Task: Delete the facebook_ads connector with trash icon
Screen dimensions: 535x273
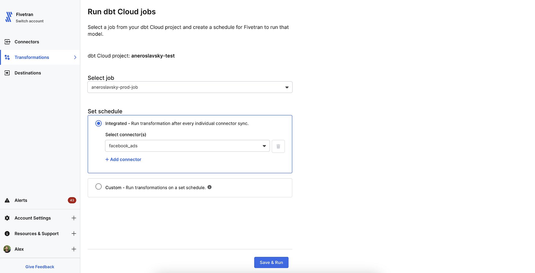Action: tap(278, 146)
